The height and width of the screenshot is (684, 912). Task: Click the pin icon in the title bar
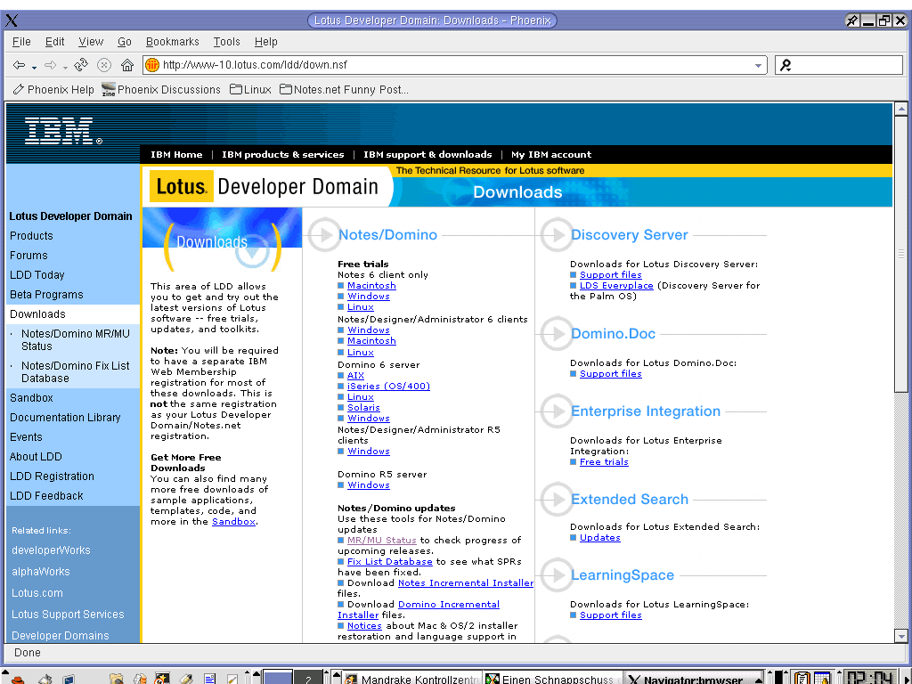coord(852,21)
